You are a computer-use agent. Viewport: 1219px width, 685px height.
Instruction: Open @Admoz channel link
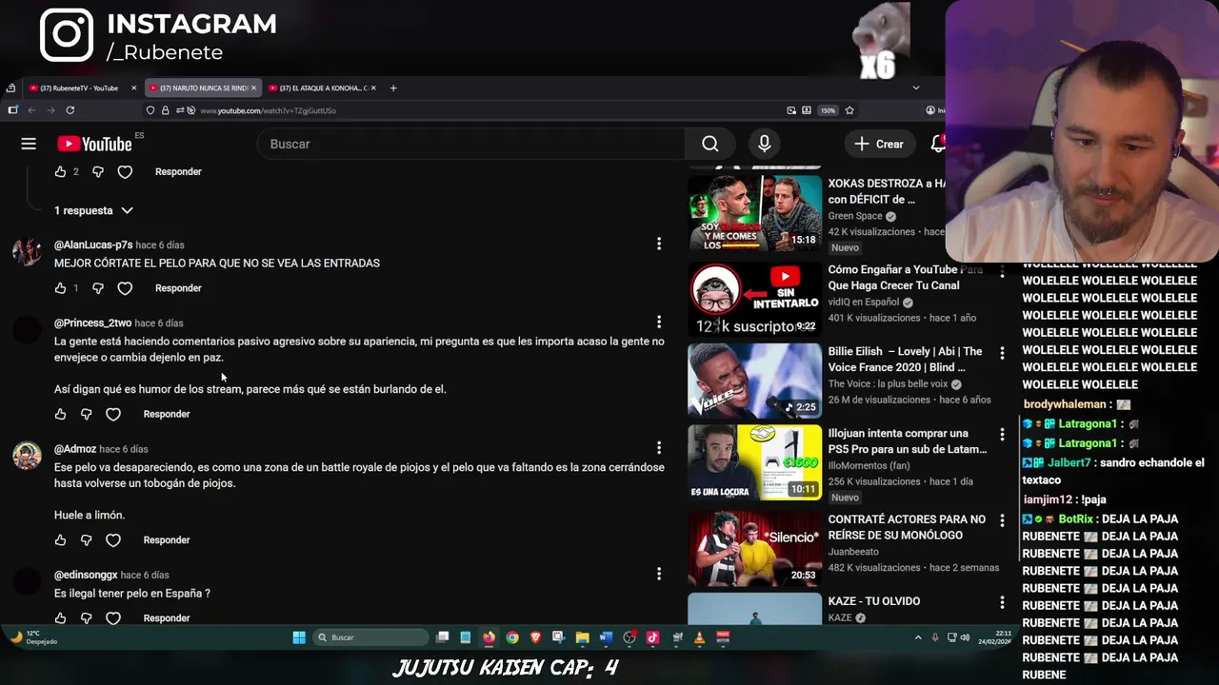click(x=75, y=449)
